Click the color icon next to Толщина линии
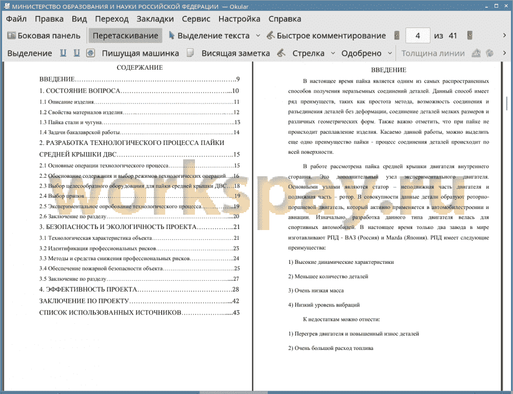513x394 pixels. tap(476, 53)
